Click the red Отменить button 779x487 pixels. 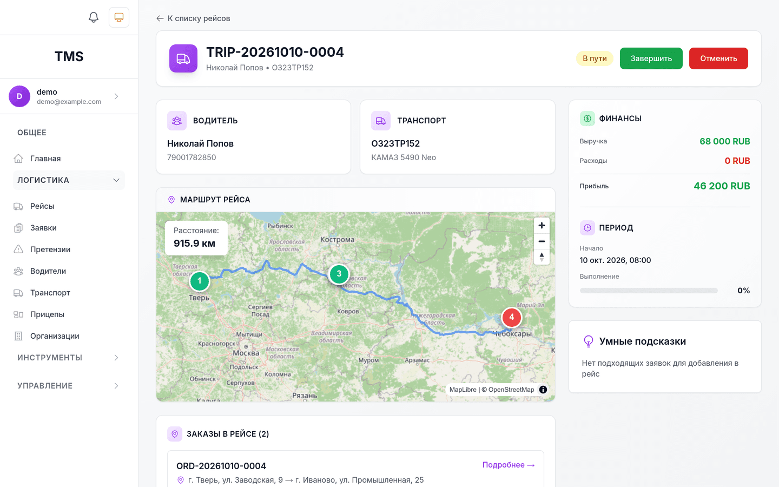pos(718,58)
